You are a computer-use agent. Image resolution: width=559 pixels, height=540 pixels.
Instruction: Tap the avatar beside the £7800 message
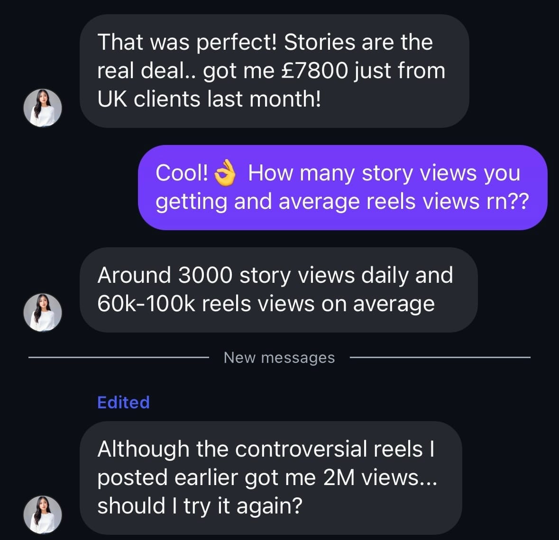pyautogui.click(x=43, y=108)
